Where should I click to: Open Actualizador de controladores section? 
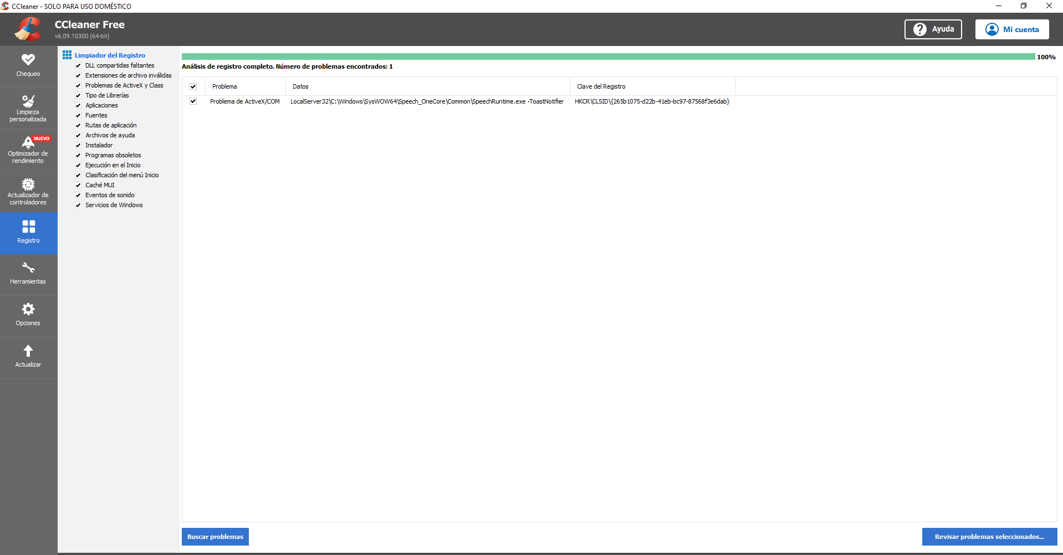point(28,191)
